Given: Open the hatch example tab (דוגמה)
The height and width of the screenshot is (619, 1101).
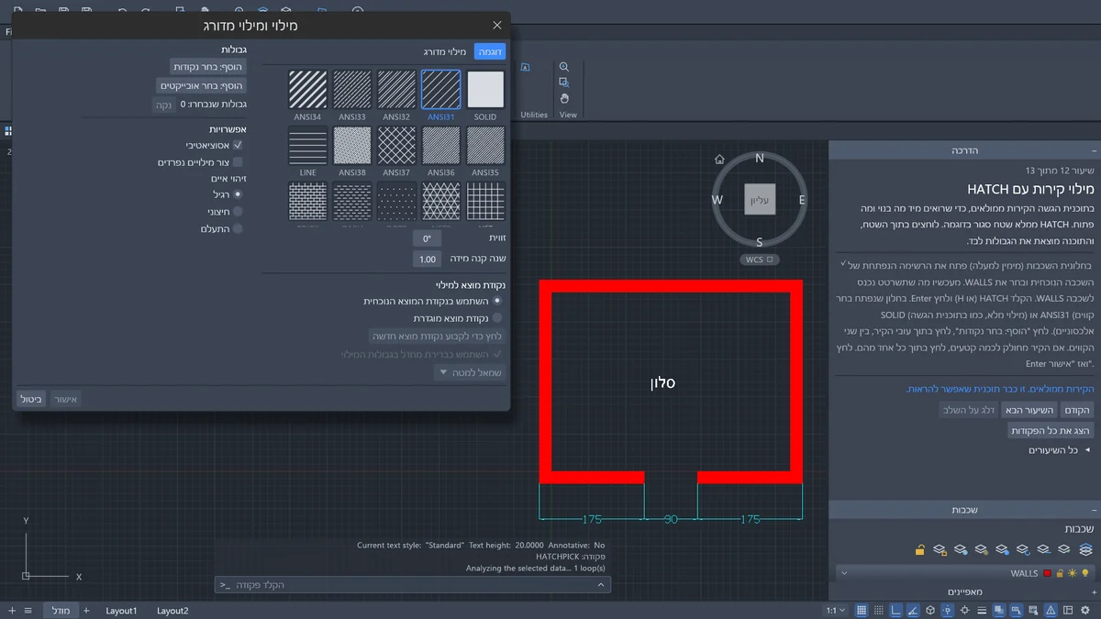Looking at the screenshot, I should pos(491,52).
